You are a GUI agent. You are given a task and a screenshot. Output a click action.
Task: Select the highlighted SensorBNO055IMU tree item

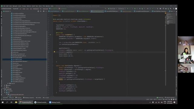tap(25, 59)
